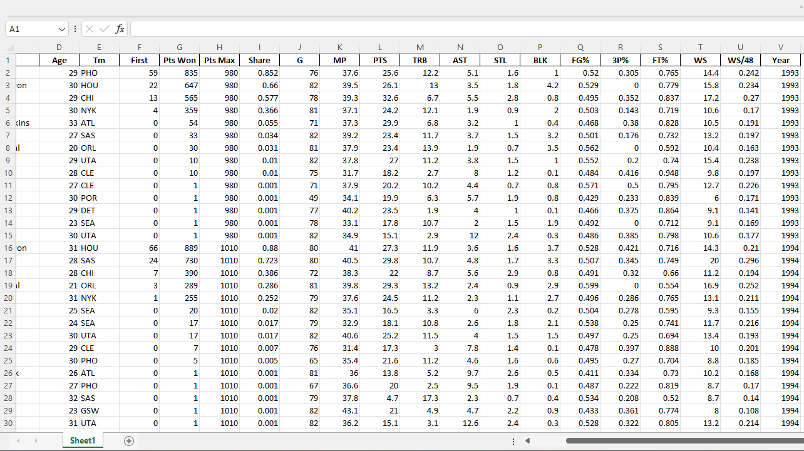
Task: Open the Name Box dropdown arrow
Action: pyautogui.click(x=61, y=29)
